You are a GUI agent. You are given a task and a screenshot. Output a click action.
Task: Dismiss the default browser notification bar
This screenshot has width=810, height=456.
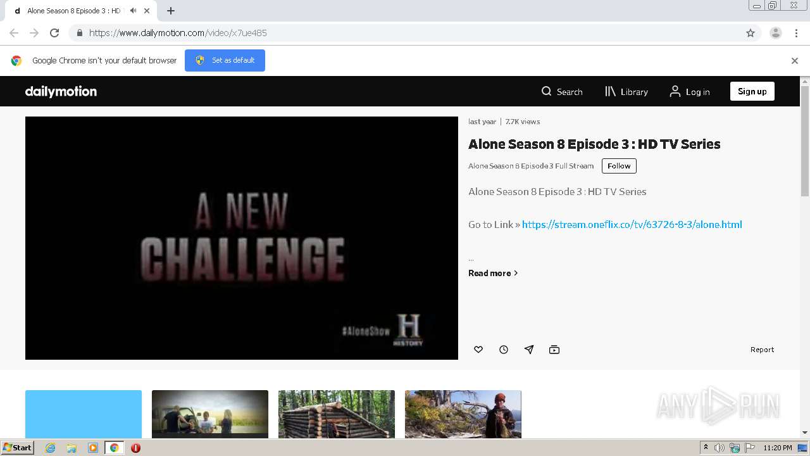pos(795,61)
